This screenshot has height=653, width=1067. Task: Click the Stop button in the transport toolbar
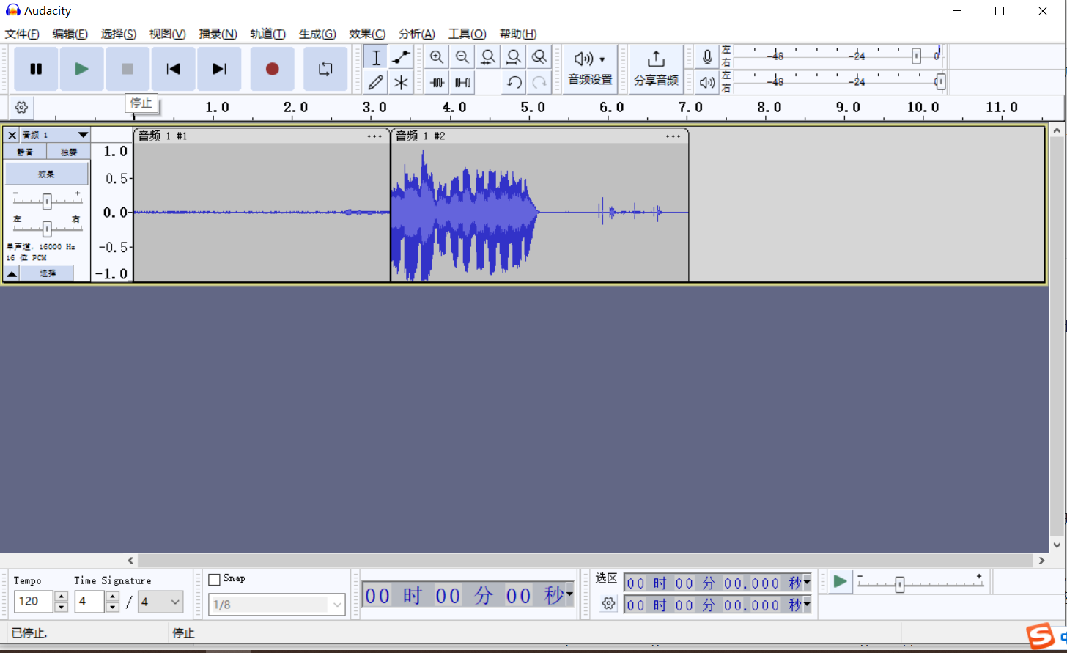tap(128, 69)
